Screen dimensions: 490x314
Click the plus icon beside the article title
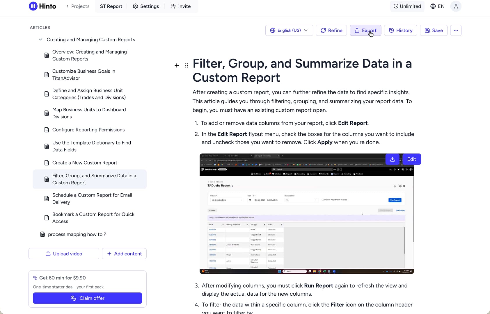point(177,65)
